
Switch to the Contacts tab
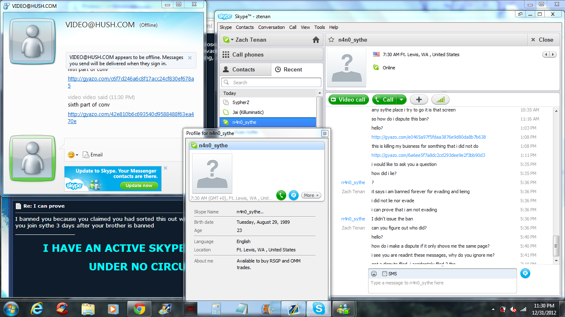tap(245, 69)
